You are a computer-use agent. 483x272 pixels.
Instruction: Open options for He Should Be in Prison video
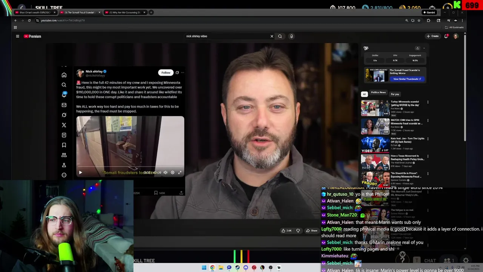[x=428, y=174]
